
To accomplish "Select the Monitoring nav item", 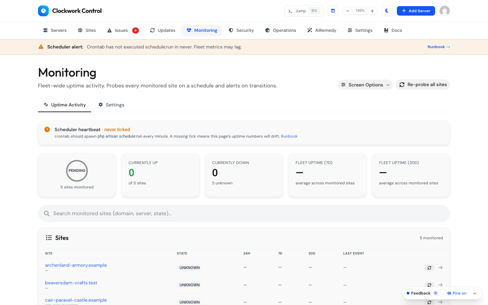I will click(x=202, y=30).
